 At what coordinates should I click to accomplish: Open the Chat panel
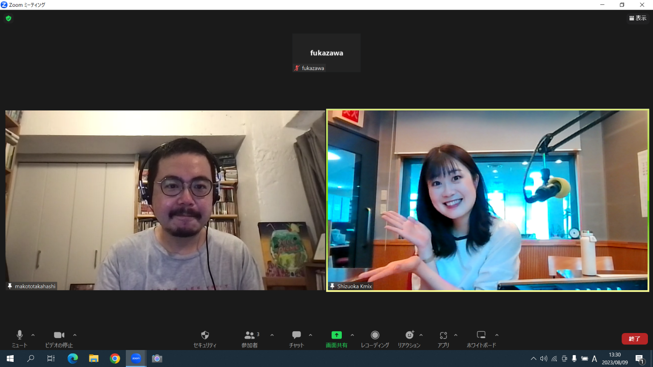pyautogui.click(x=296, y=339)
